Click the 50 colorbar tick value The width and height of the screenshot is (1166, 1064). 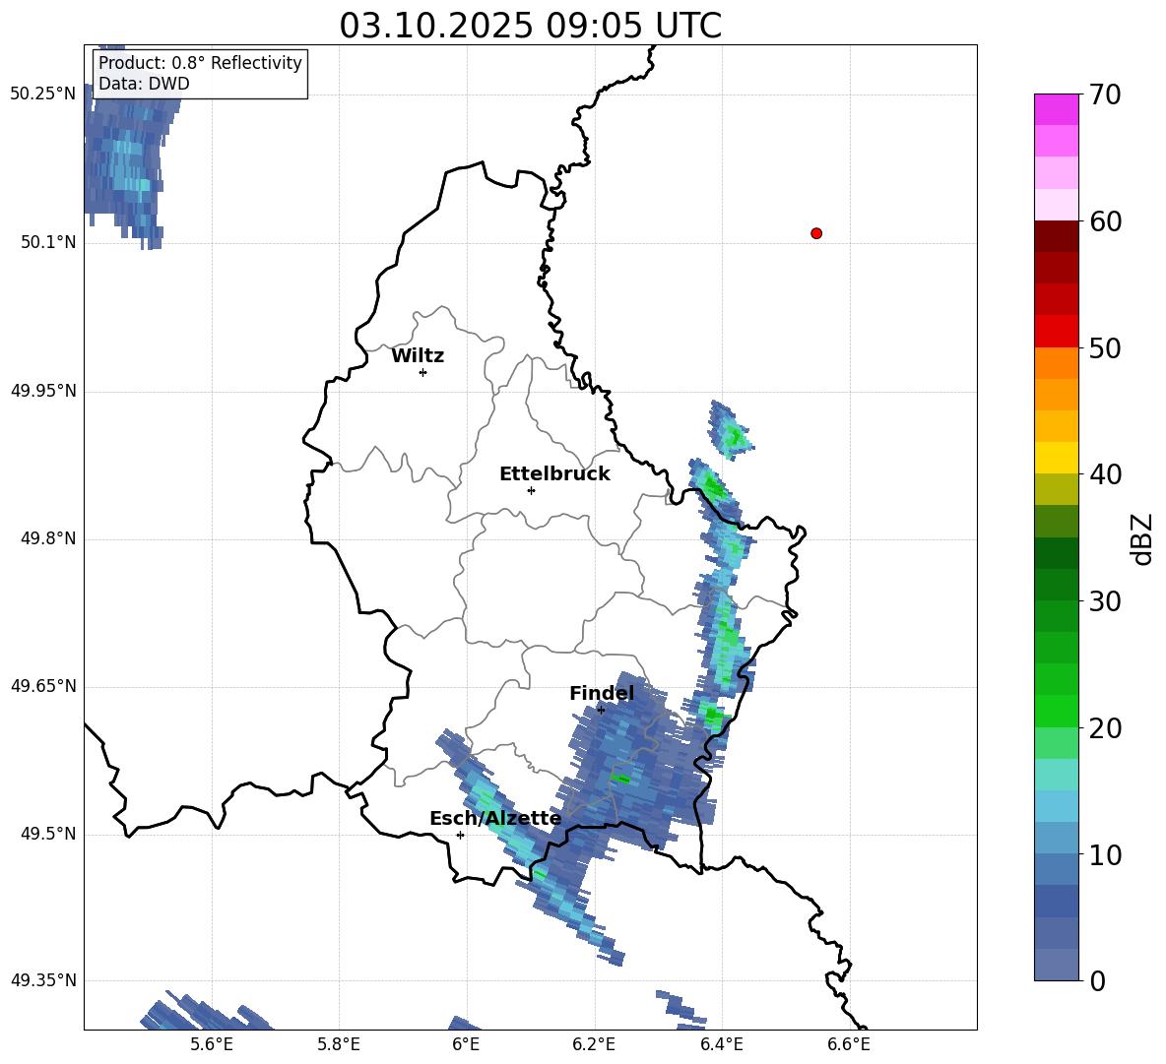pyautogui.click(x=1105, y=347)
